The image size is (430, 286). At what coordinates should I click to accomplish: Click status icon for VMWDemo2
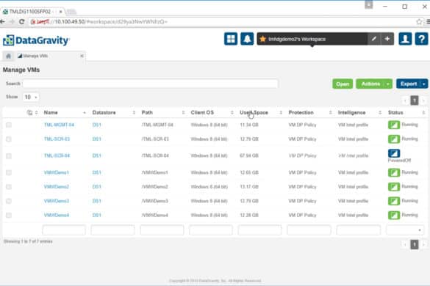pos(394,187)
